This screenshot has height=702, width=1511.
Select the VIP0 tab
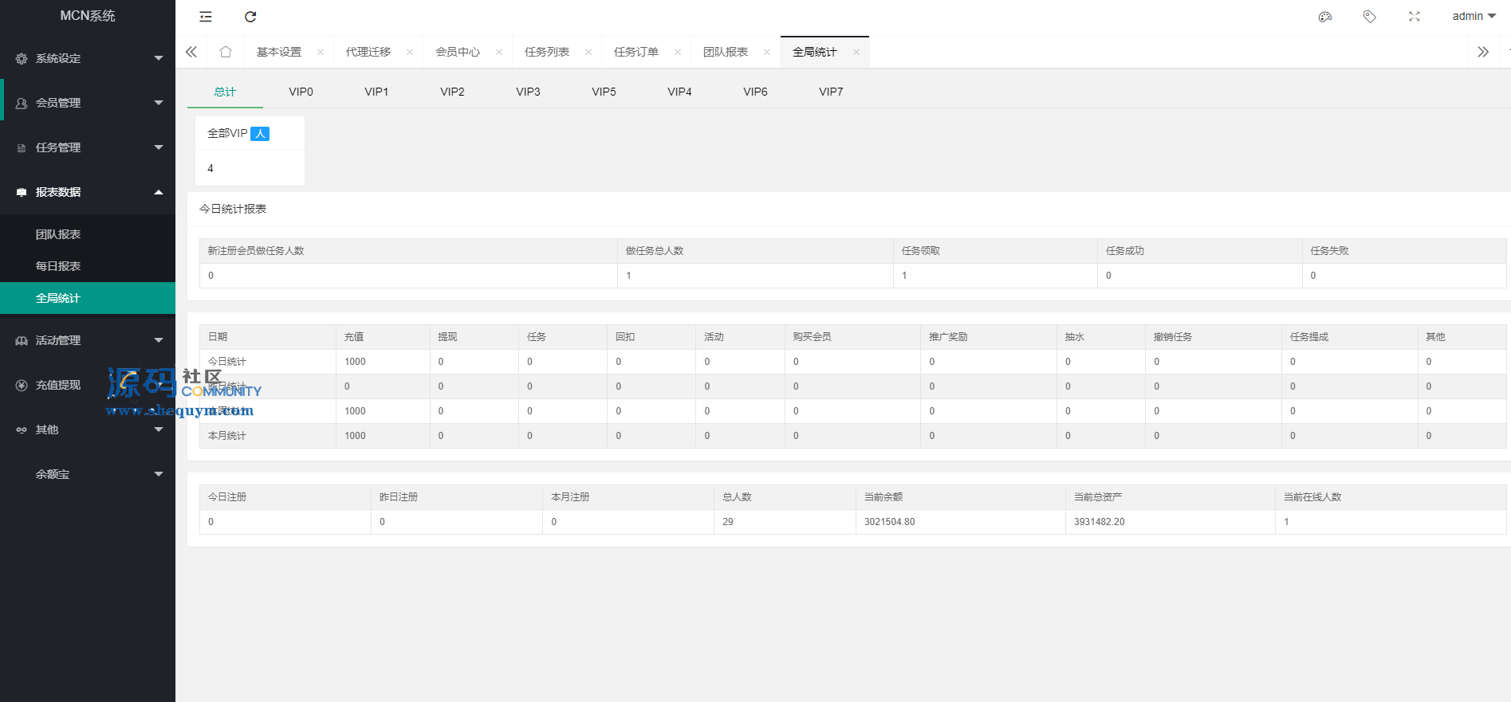[301, 92]
